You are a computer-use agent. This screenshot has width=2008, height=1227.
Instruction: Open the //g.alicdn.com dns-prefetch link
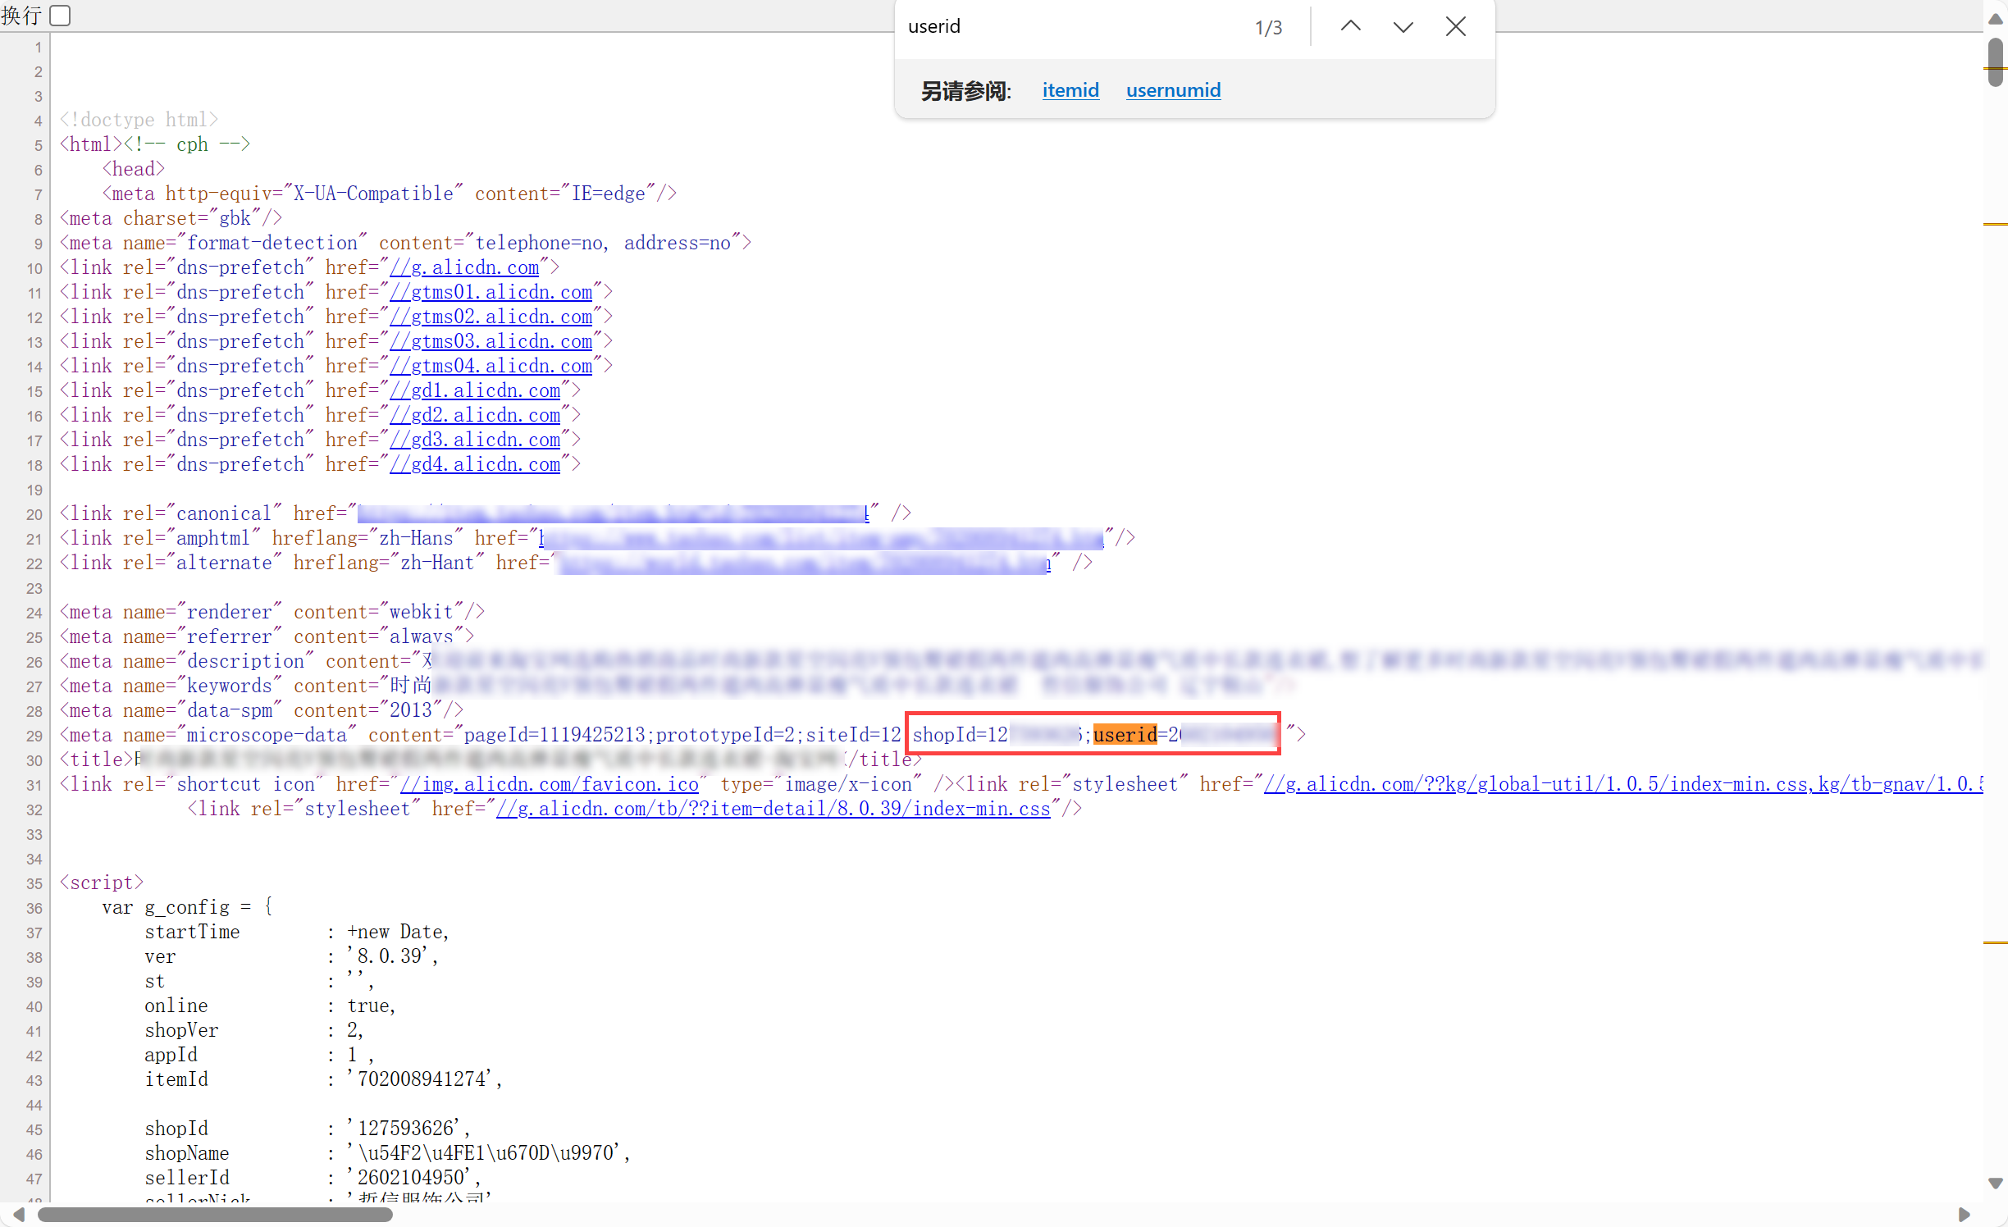(464, 268)
